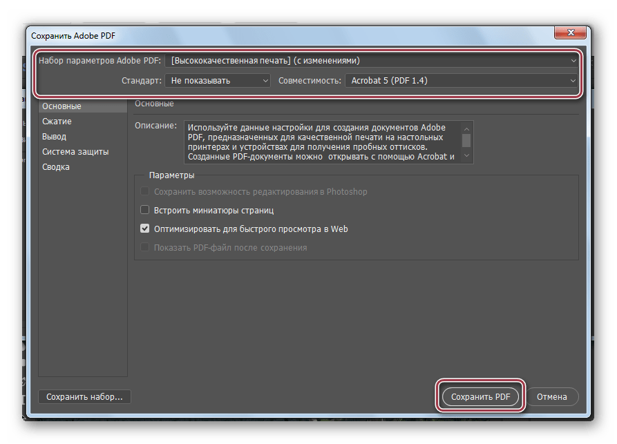Cancel the dialog with Отмена
This screenshot has height=444, width=617.
[x=552, y=397]
